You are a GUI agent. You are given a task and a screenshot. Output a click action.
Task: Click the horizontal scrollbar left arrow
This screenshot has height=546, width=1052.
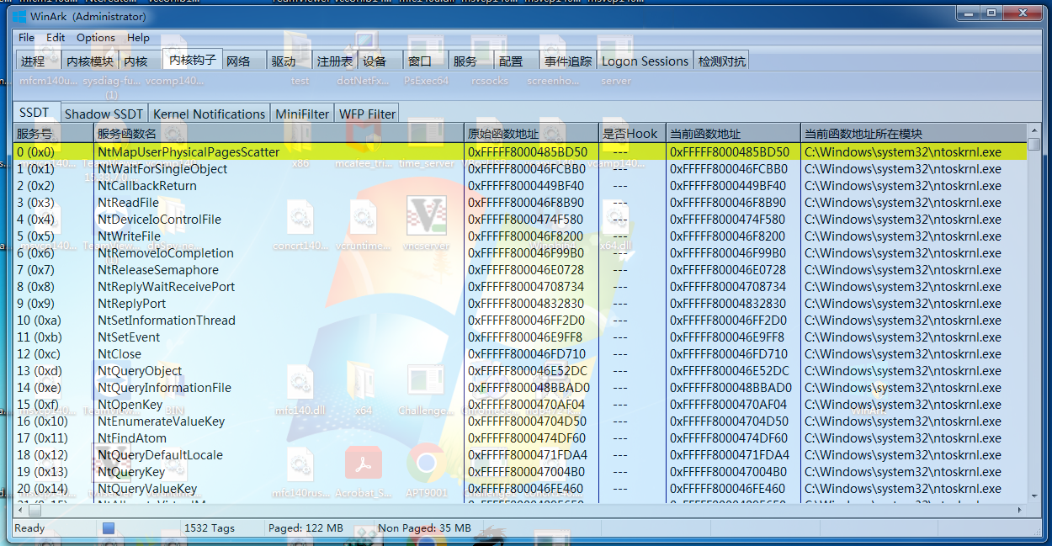tap(20, 510)
